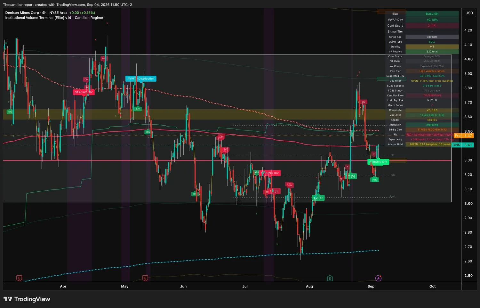Click the PWL level label
This screenshot has height=308, width=480.
pyautogui.click(x=393, y=196)
